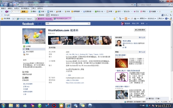
Task: Click the Printer icon in command bar
Action: [135, 19]
